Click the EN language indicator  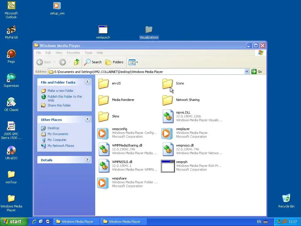pyautogui.click(x=259, y=222)
